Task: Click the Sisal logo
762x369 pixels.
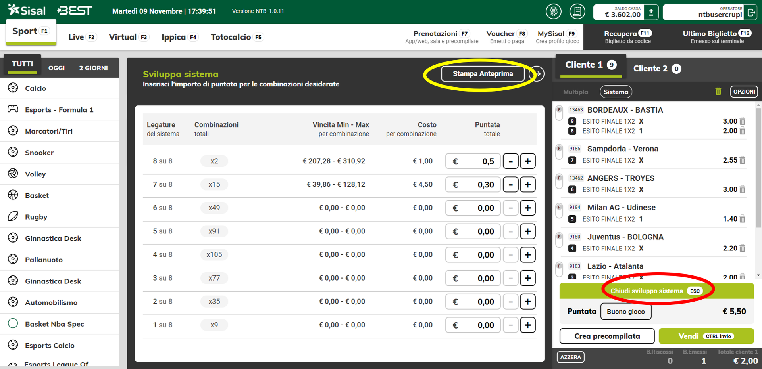Action: point(27,10)
